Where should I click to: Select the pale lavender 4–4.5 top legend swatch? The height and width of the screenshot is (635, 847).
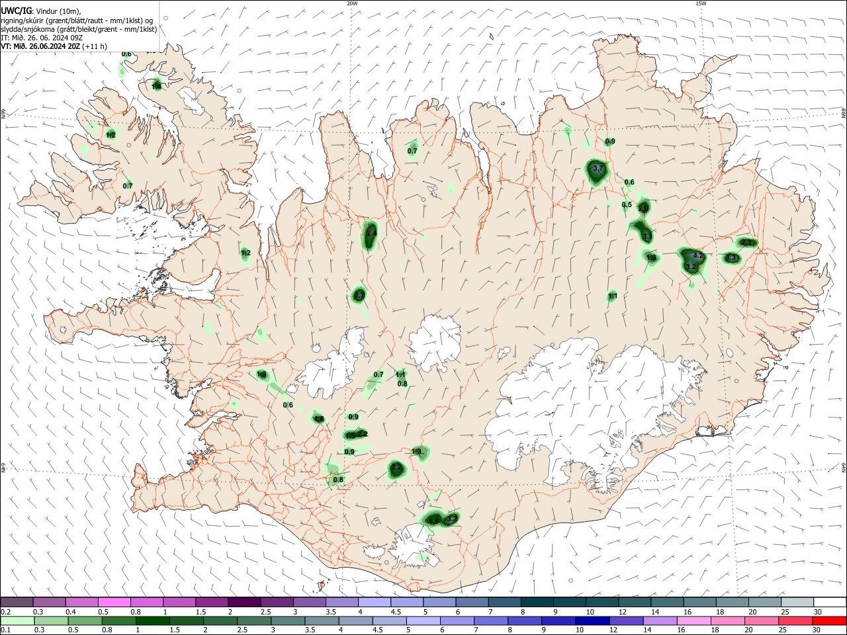(x=375, y=602)
